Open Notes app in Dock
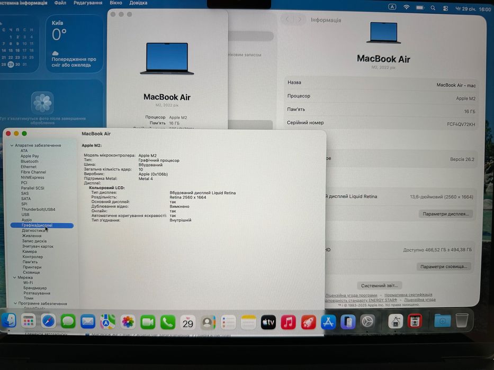 coord(248,322)
